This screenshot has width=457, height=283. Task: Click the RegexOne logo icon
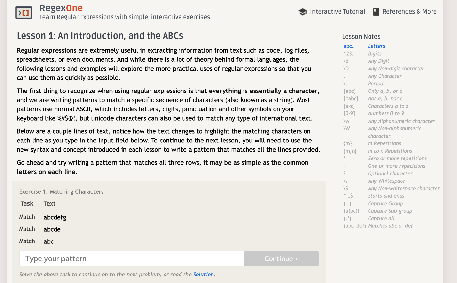(24, 12)
